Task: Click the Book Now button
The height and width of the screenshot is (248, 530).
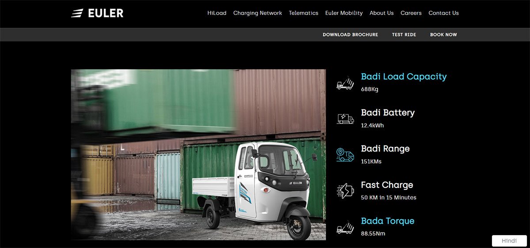Action: click(443, 34)
